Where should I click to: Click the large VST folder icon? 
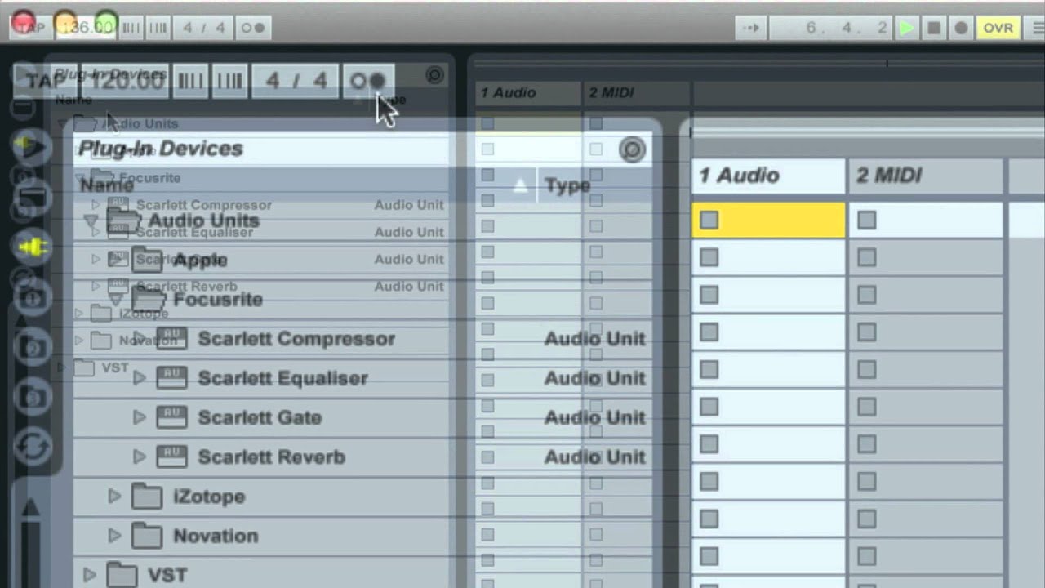pos(122,574)
